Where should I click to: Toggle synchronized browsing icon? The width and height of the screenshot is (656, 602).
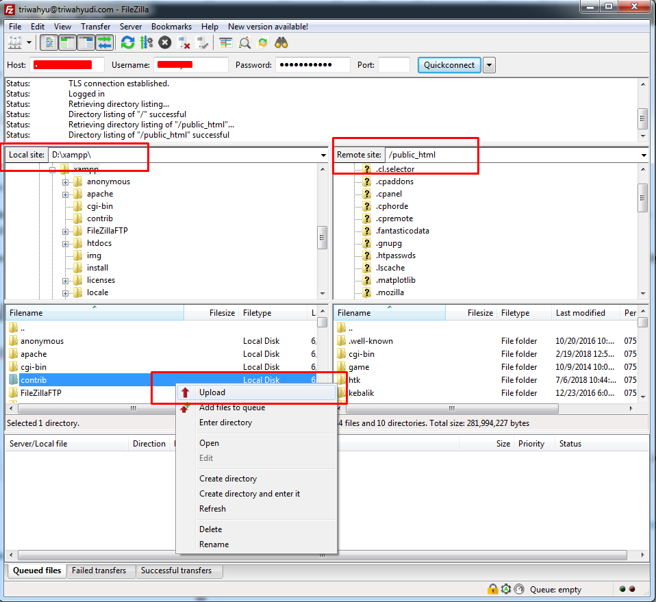(263, 42)
